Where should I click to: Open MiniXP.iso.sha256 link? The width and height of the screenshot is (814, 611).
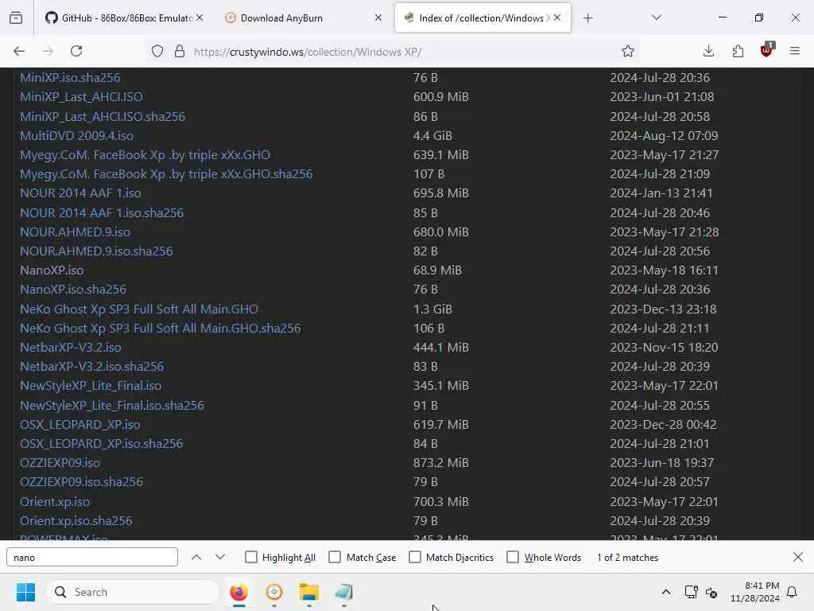(x=70, y=77)
